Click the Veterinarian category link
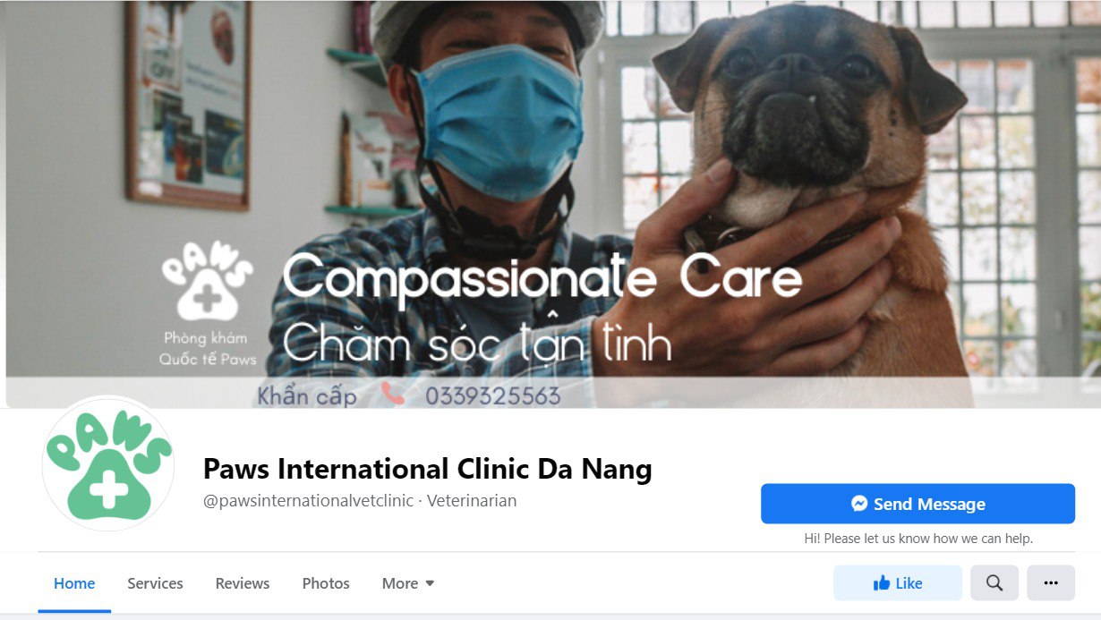Image resolution: width=1101 pixels, height=620 pixels. coord(472,501)
